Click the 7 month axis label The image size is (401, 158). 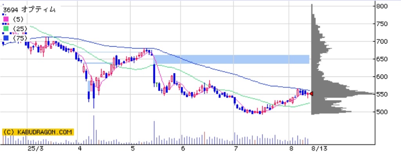(x=236, y=149)
